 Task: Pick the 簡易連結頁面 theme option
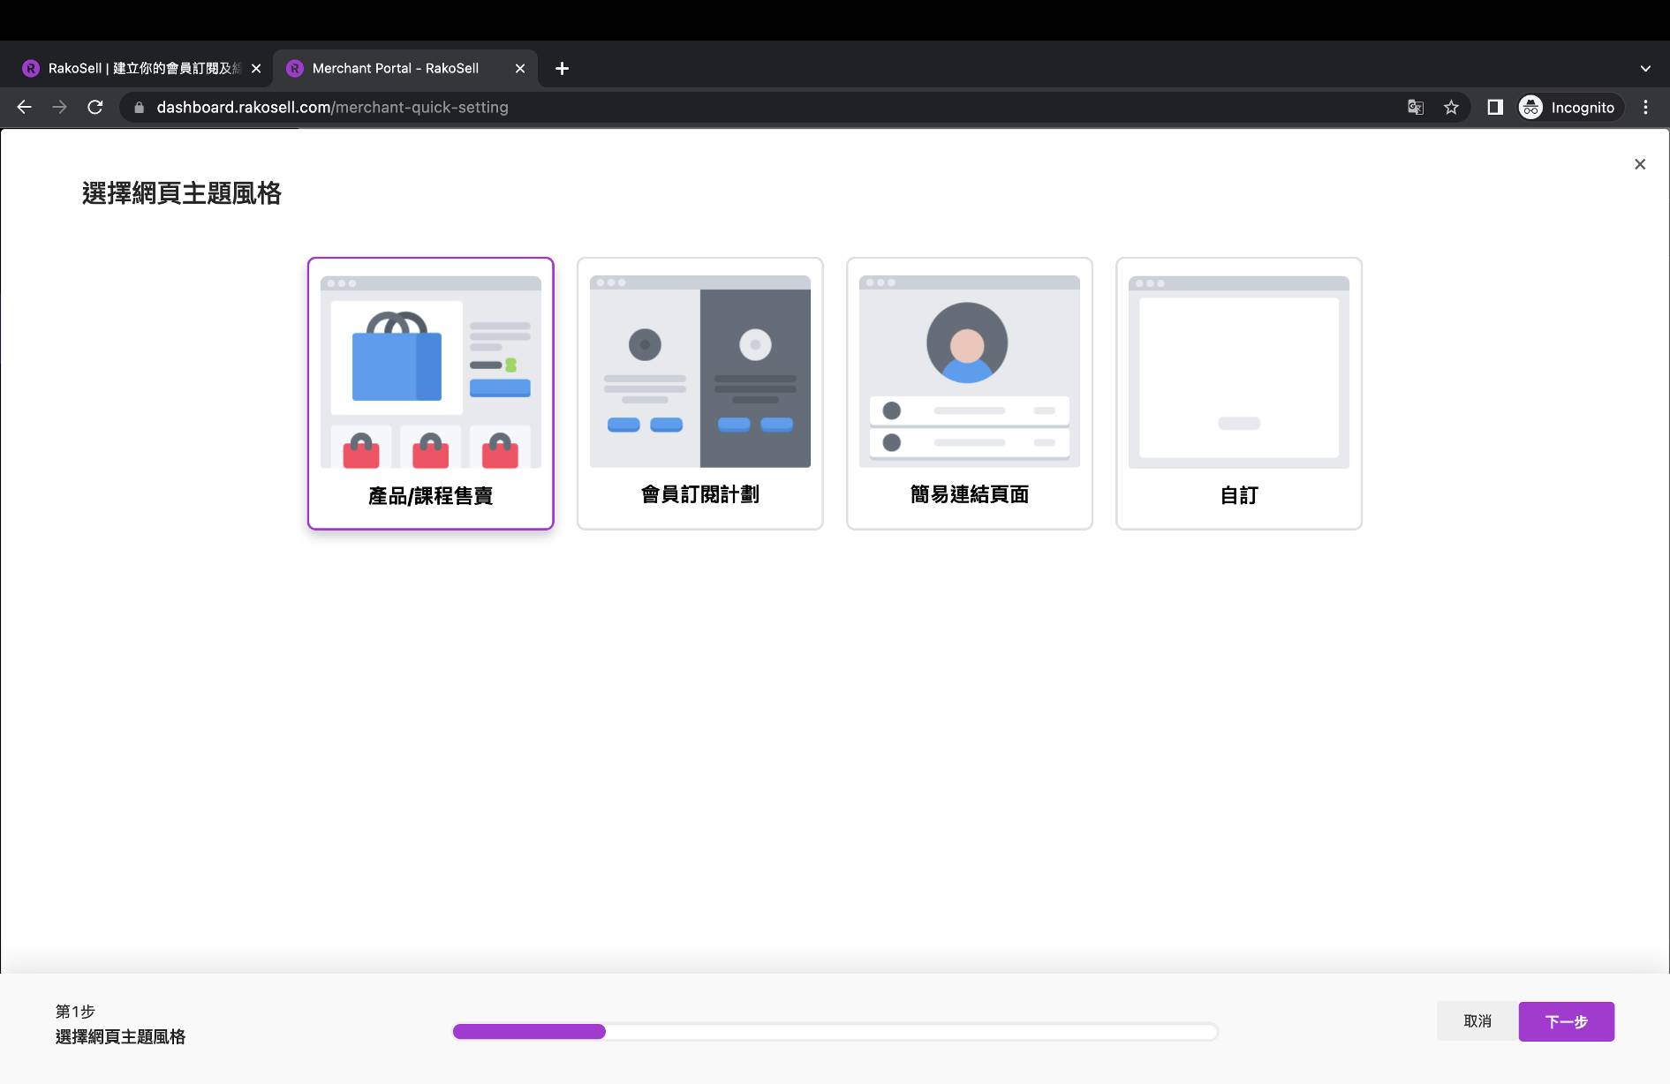point(969,394)
